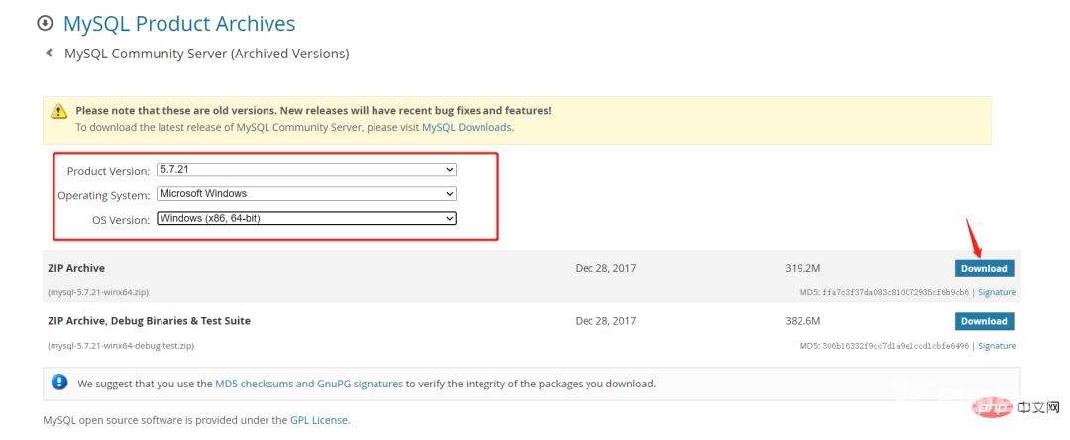This screenshot has height=440, width=1070.
Task: Click the circular download icon beside the page title
Action: (x=45, y=23)
